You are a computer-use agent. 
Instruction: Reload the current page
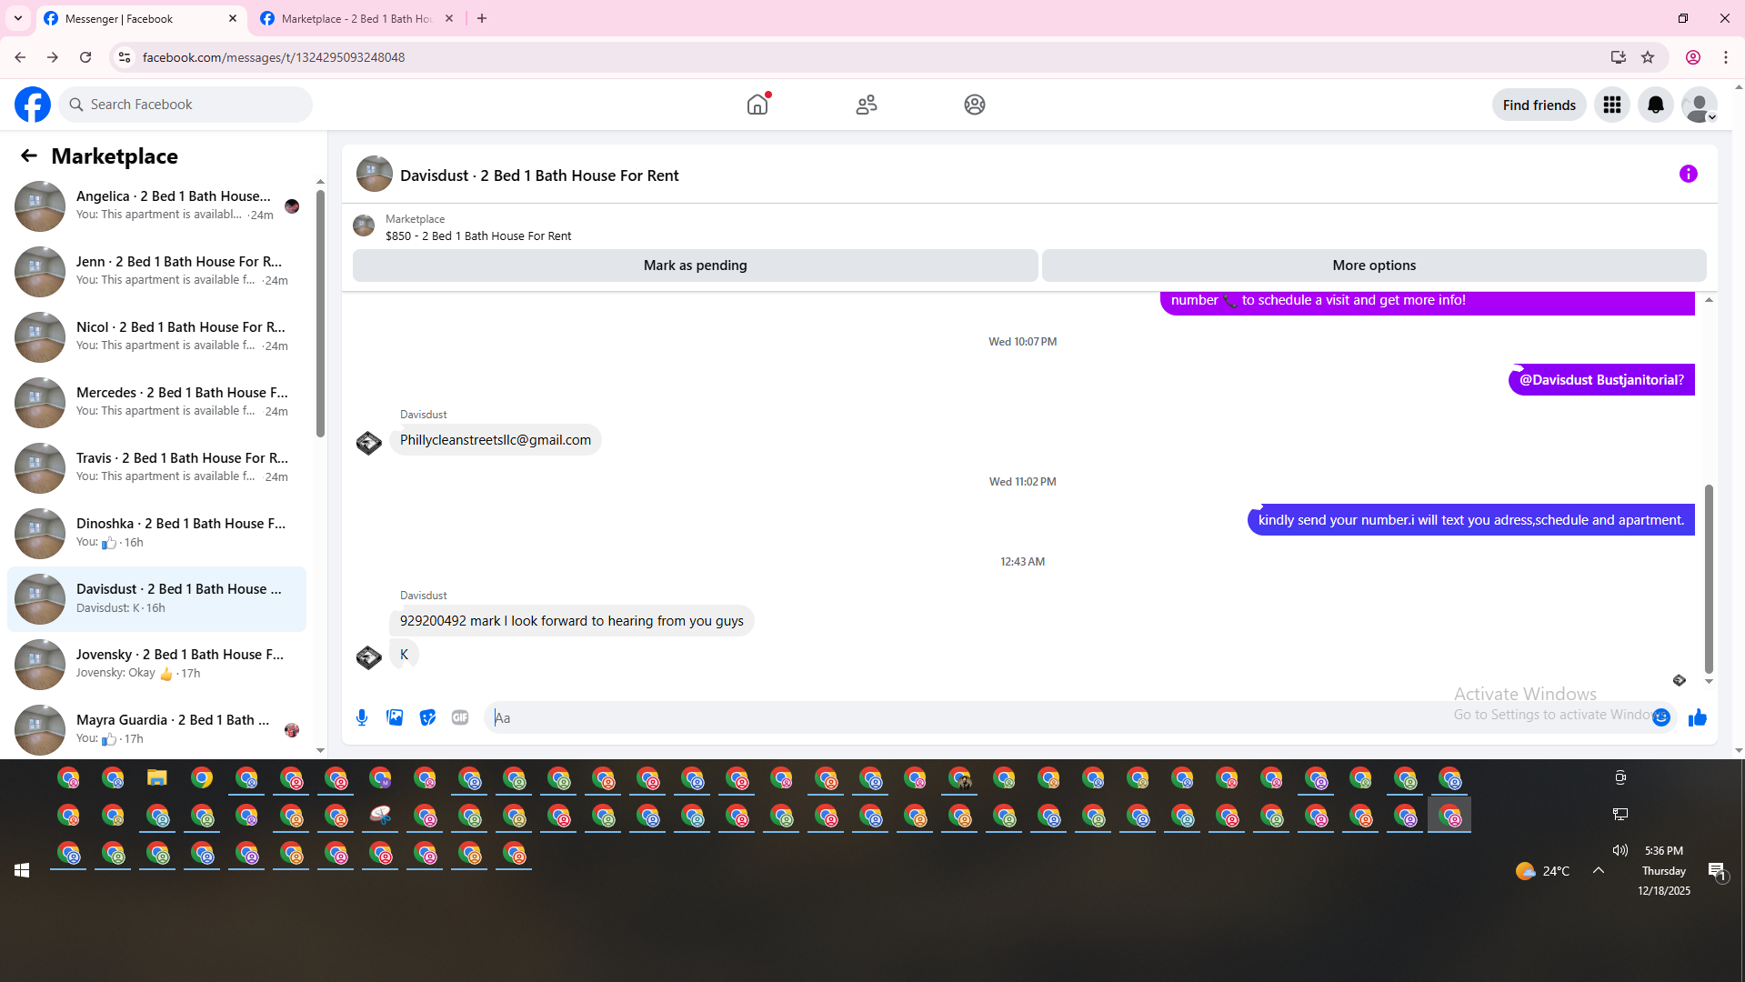point(85,57)
